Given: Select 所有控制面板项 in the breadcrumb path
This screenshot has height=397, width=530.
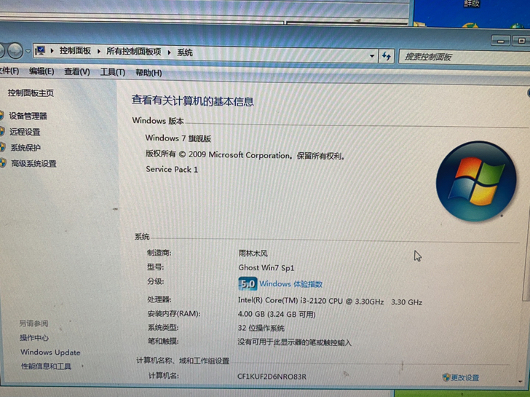Looking at the screenshot, I should tap(134, 52).
